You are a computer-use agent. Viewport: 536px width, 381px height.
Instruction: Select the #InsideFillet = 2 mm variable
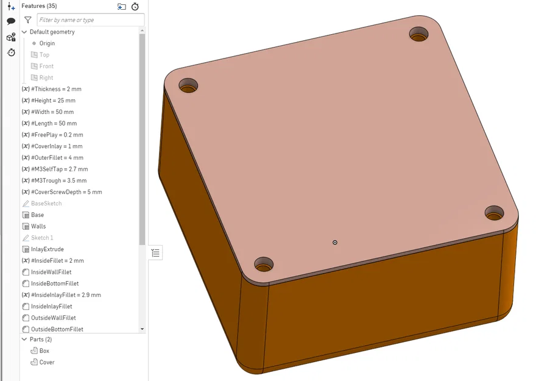(52, 261)
